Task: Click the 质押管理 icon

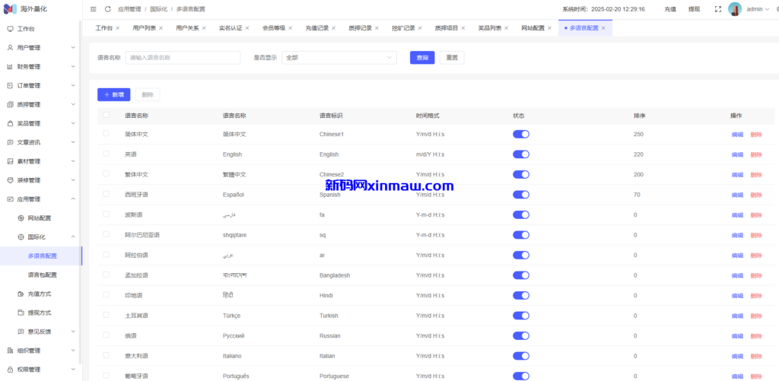Action: pos(10,104)
